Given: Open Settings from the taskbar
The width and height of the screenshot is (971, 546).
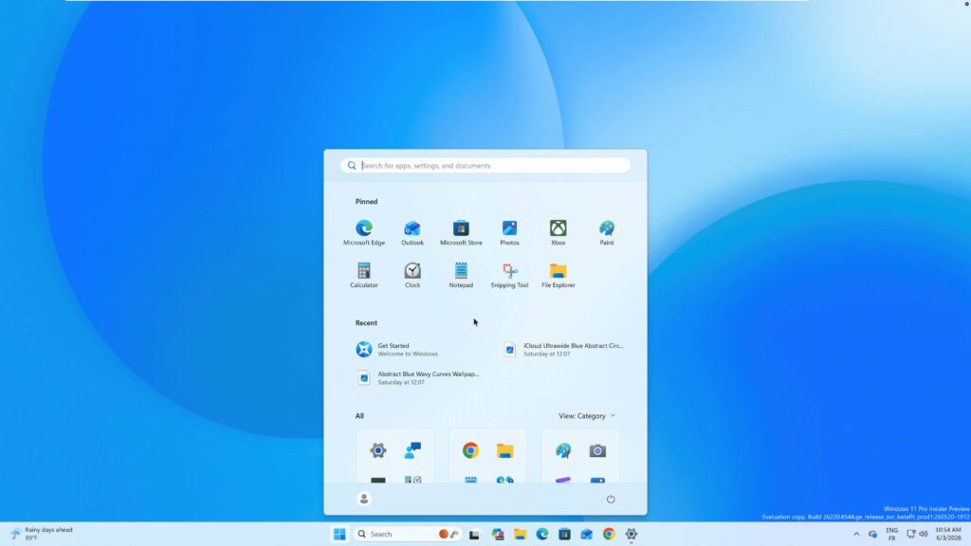Looking at the screenshot, I should point(631,534).
